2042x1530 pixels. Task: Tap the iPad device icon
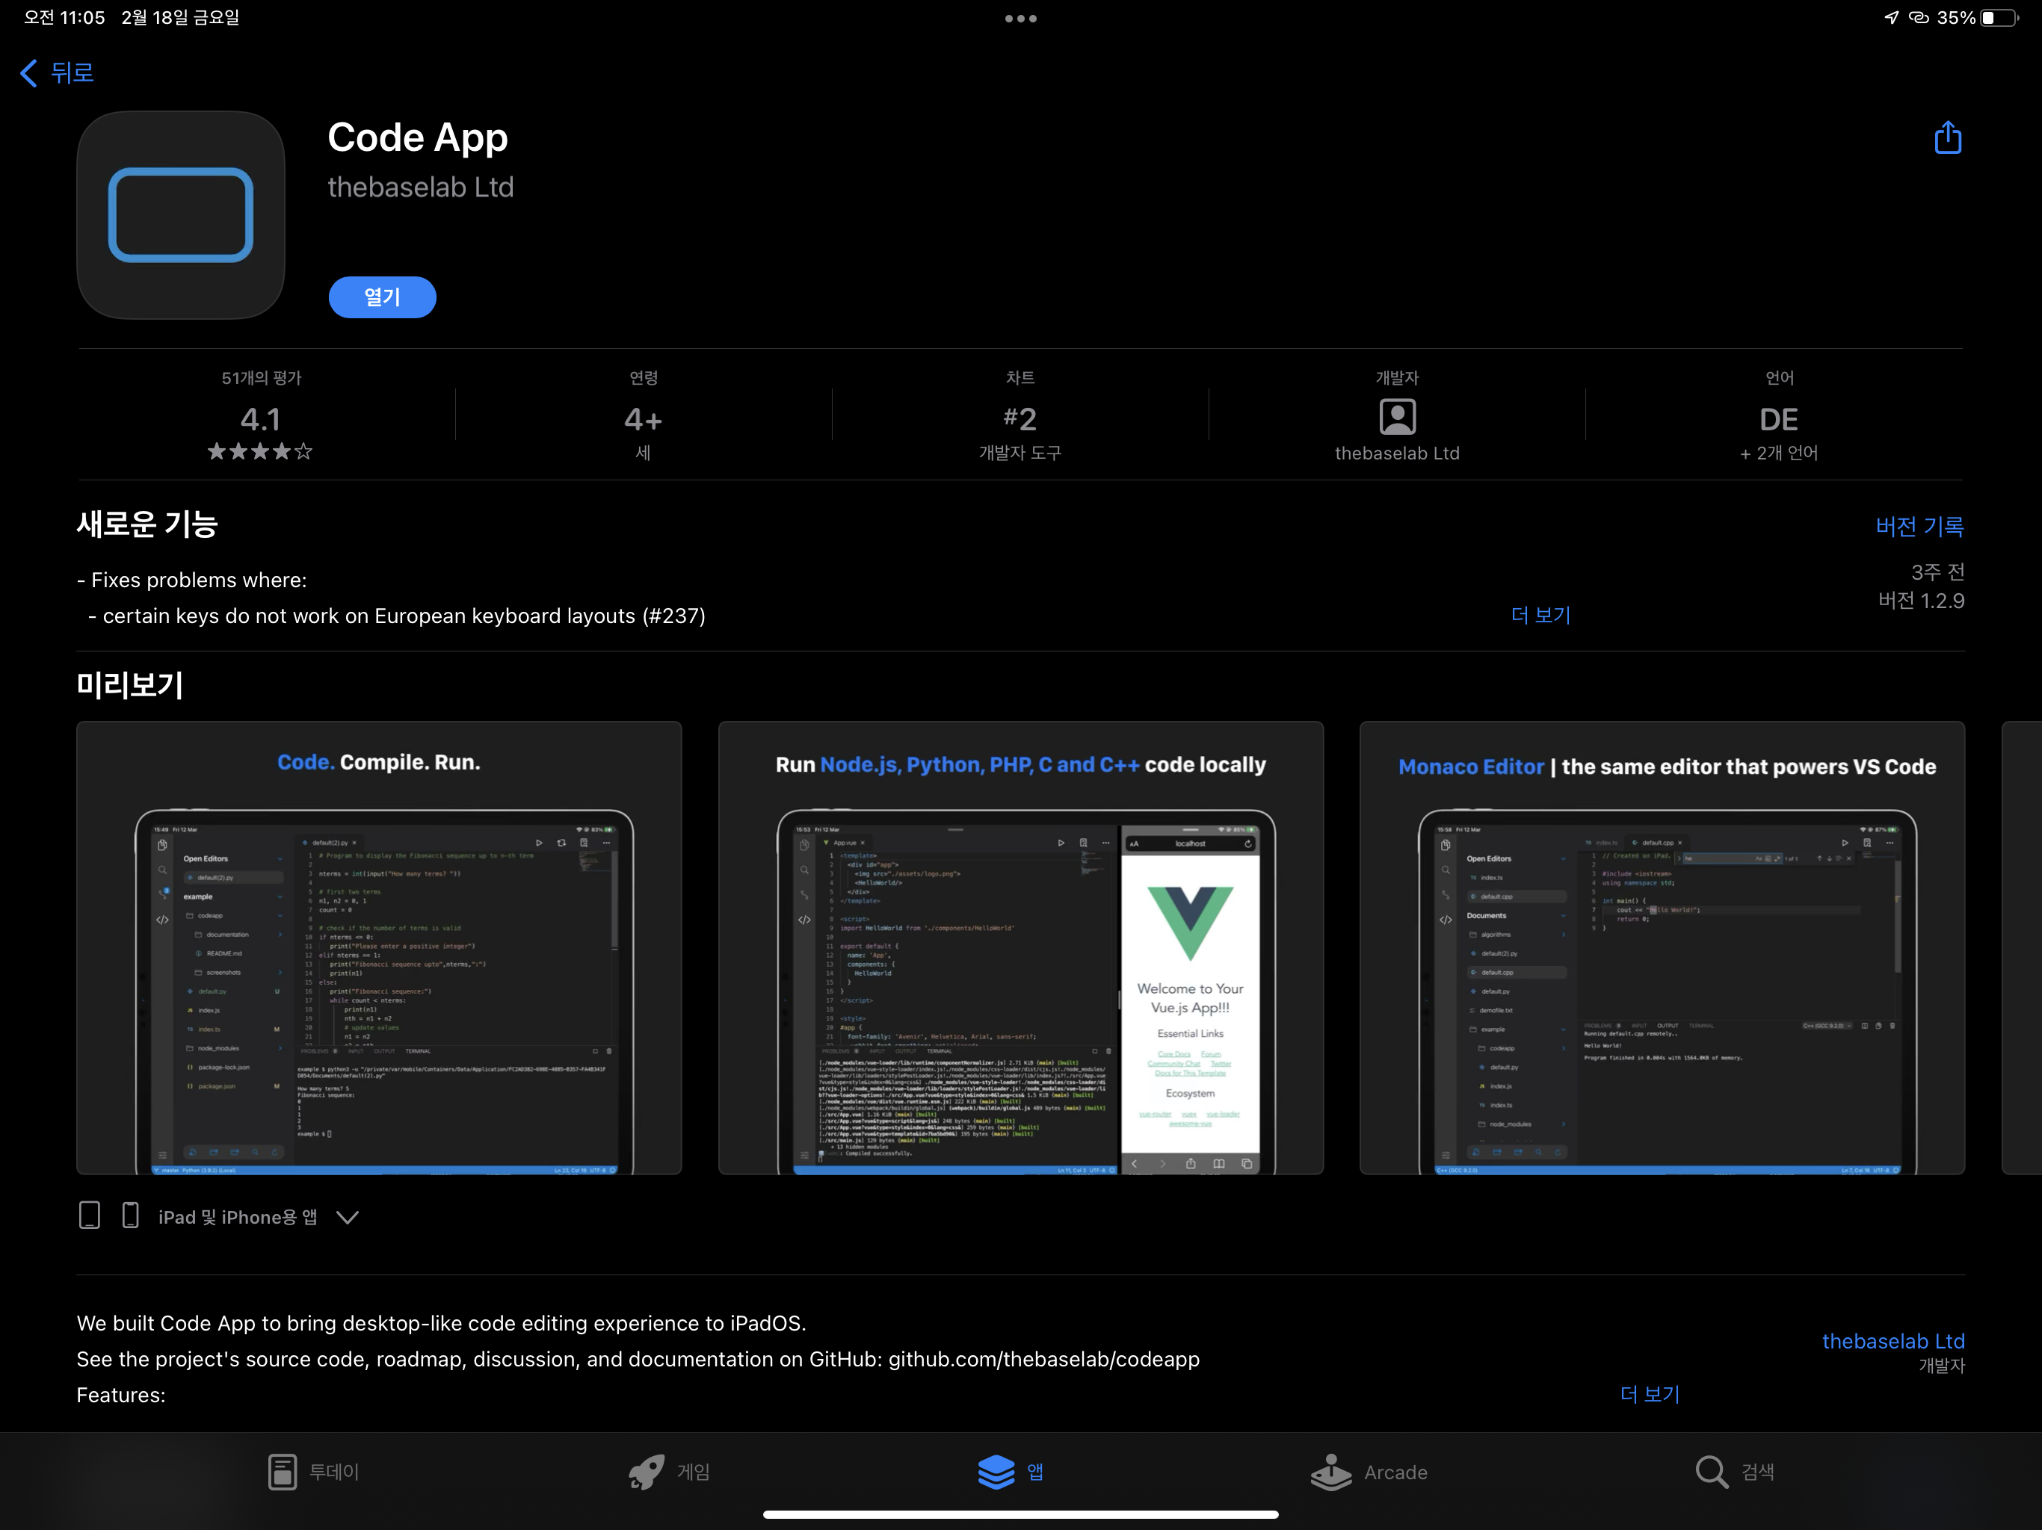[90, 1215]
